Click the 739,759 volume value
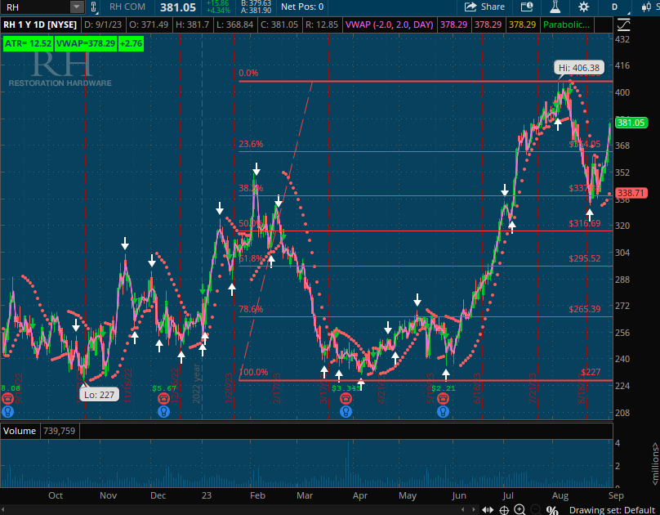Image resolution: width=660 pixels, height=515 pixels. (59, 431)
